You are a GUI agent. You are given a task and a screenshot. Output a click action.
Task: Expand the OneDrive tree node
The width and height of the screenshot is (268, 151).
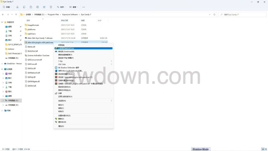pos(2,63)
